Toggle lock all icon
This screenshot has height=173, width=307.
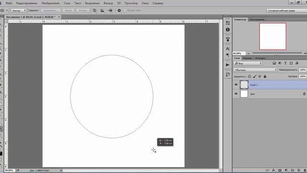tap(265, 76)
